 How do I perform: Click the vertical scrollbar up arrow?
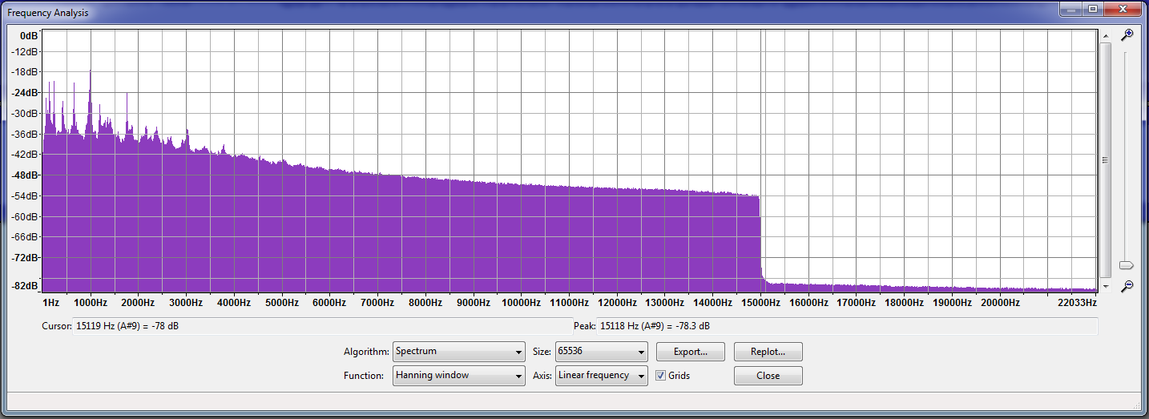[x=1106, y=36]
